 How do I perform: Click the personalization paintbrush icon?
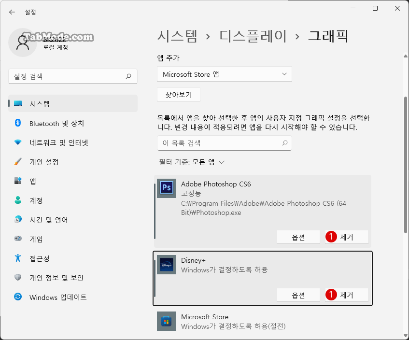tap(18, 161)
